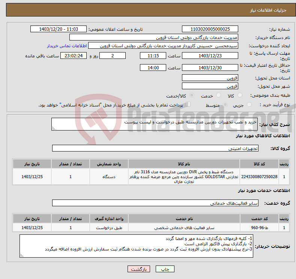This screenshot has width=296, height=279.
Task: Select the متوسط purchase type radio
Action: 225,105
